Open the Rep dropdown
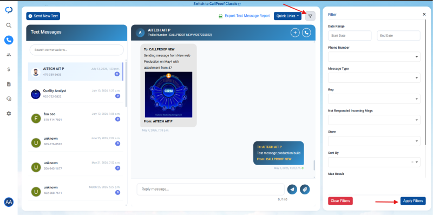433x215 pixels. (x=374, y=99)
